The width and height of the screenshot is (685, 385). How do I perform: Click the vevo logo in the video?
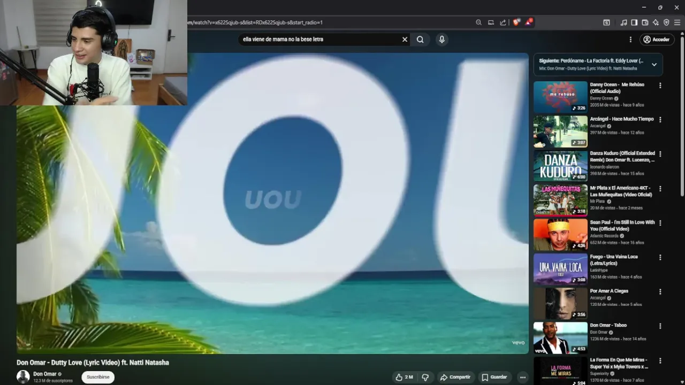coord(518,343)
